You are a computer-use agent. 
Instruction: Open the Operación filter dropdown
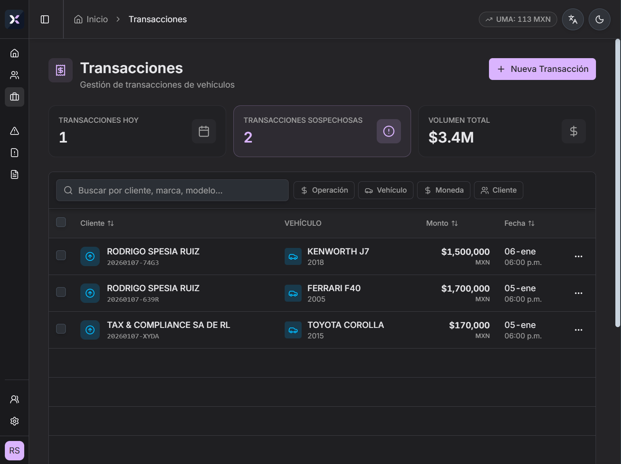(x=324, y=190)
